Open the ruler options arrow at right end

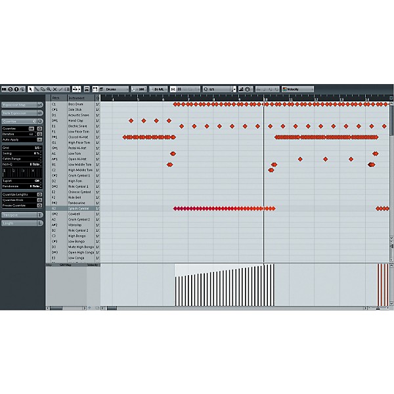pos(391,98)
